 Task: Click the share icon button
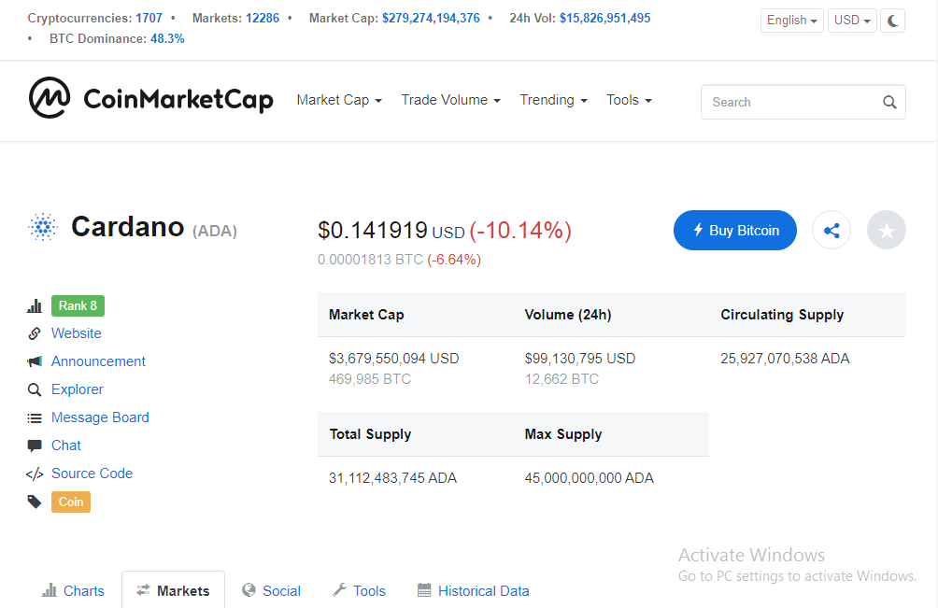831,230
